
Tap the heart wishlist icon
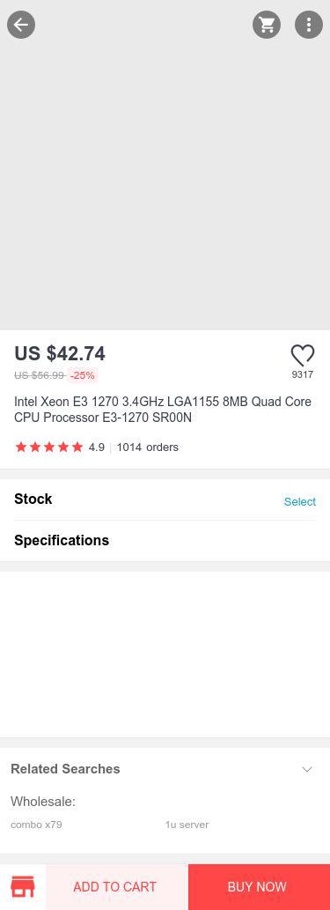pos(302,355)
